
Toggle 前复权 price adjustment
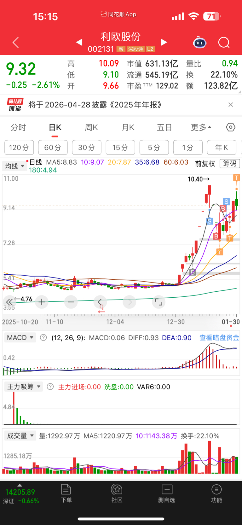(x=205, y=164)
